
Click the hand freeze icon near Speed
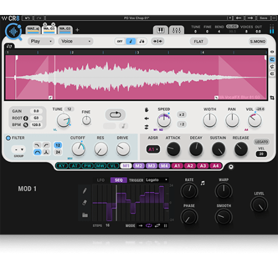[146, 110]
